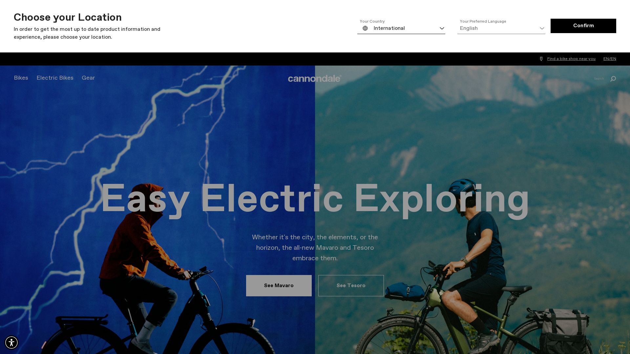630x354 pixels.
Task: Expand the country dropdown chevron
Action: (x=442, y=29)
